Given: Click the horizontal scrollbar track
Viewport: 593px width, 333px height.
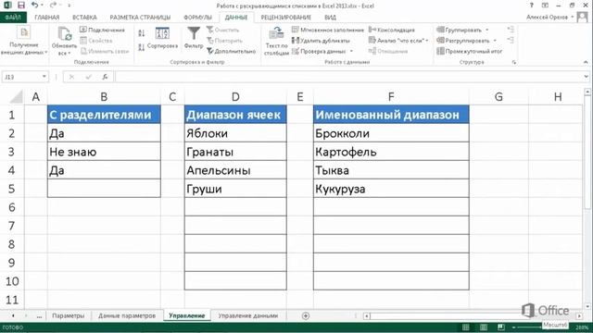Looking at the screenshot, I should pos(473,316).
